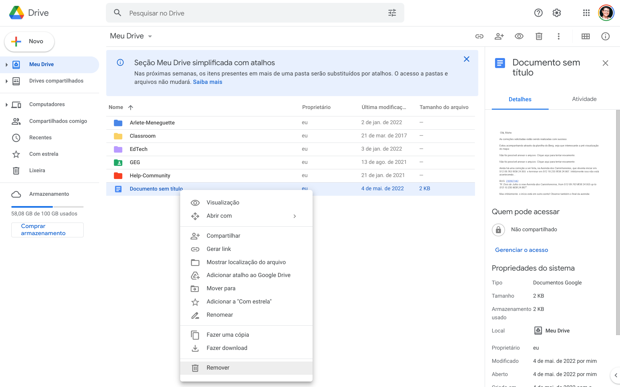Click the Compartilhados comigo people icon

(x=16, y=121)
